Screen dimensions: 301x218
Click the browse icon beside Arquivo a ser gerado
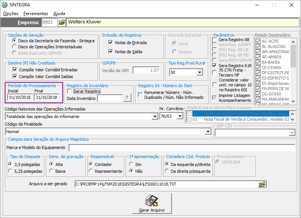click(x=262, y=184)
